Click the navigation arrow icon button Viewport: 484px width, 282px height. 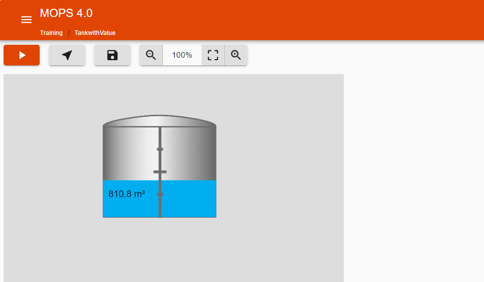coord(67,55)
